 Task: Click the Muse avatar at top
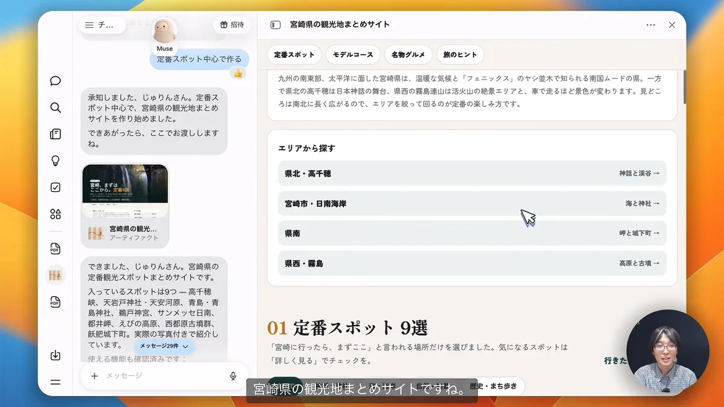(x=164, y=31)
